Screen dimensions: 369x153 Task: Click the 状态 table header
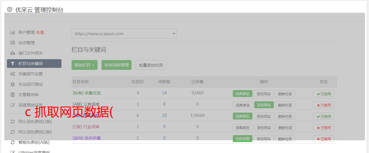click(323, 82)
